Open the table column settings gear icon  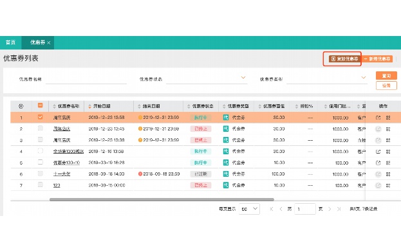click(x=21, y=106)
